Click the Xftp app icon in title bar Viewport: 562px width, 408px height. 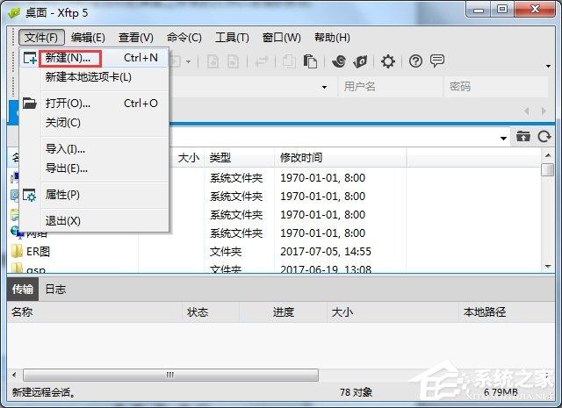click(x=14, y=13)
